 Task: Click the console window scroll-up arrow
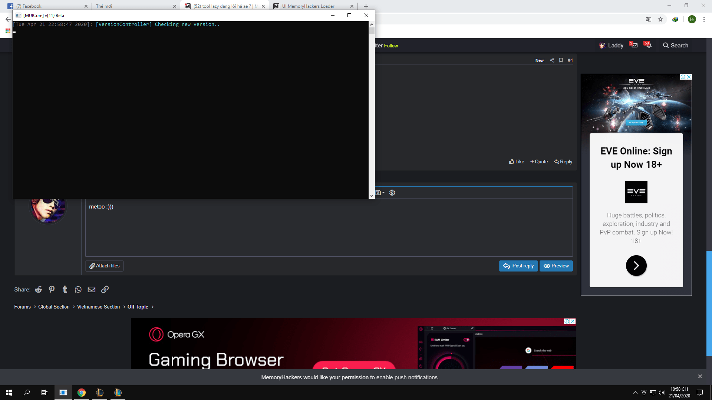[372, 24]
